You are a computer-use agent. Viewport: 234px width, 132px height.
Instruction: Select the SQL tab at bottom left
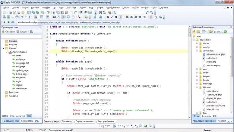point(37,121)
